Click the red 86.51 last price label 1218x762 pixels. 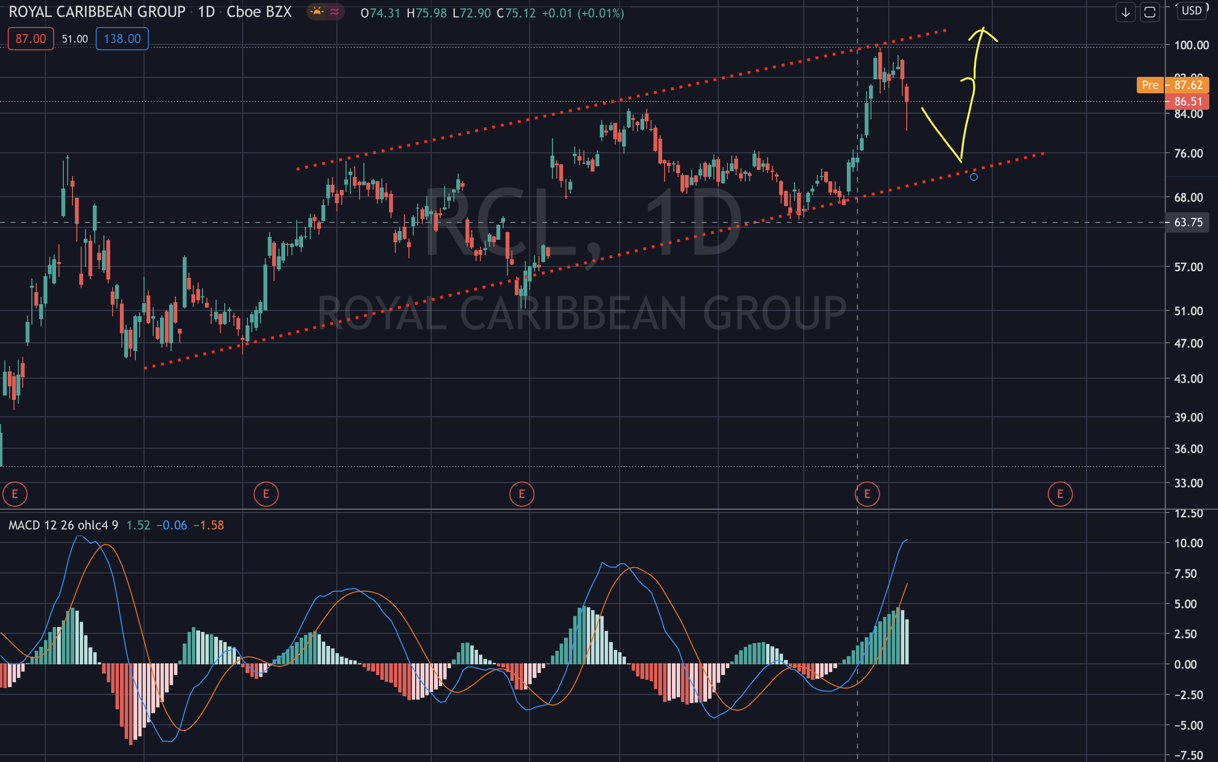tap(1188, 102)
